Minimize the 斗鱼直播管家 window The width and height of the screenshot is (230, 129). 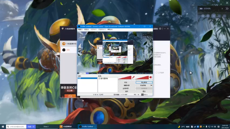164,29
